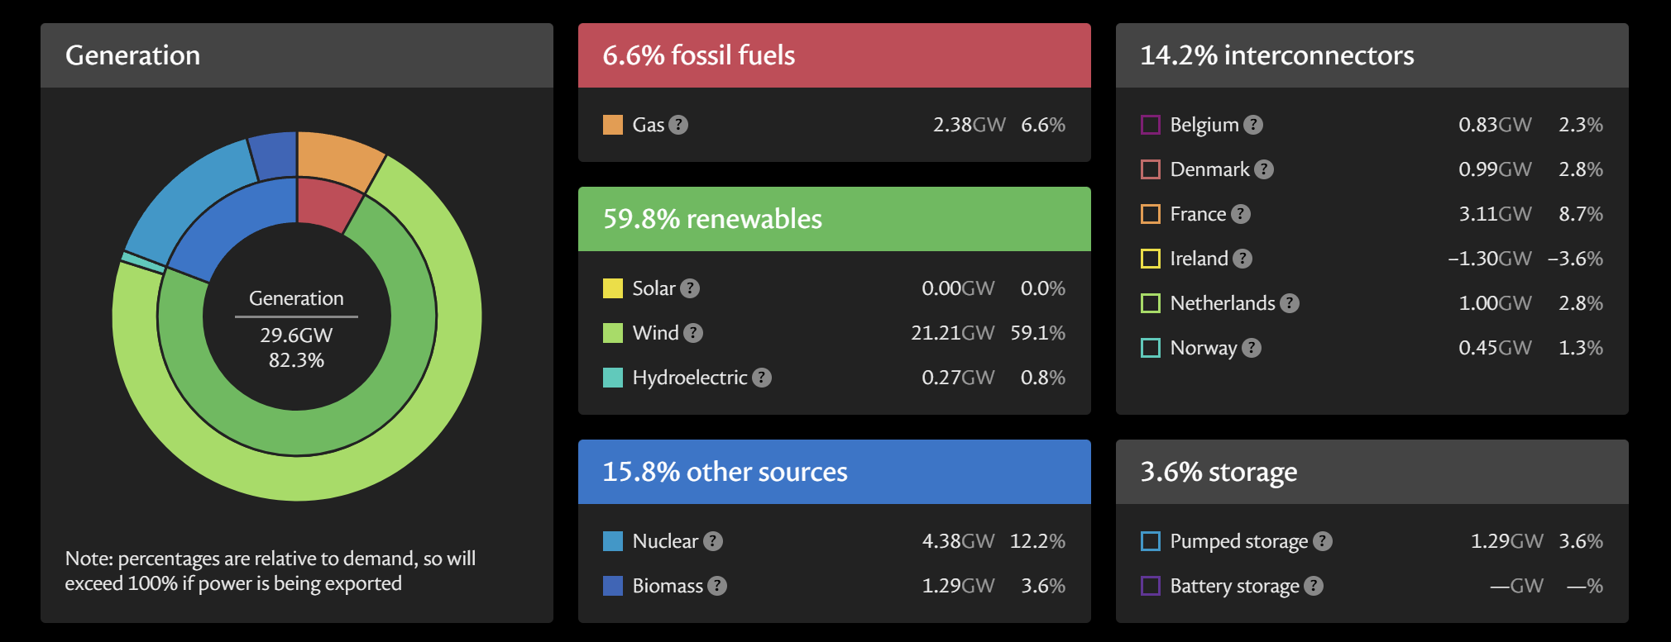Image resolution: width=1671 pixels, height=642 pixels.
Task: Click the Pumped storage help icon
Action: 1323,541
